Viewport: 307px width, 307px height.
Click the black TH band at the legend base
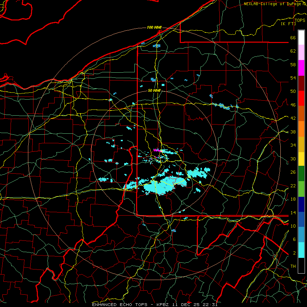[301, 265]
